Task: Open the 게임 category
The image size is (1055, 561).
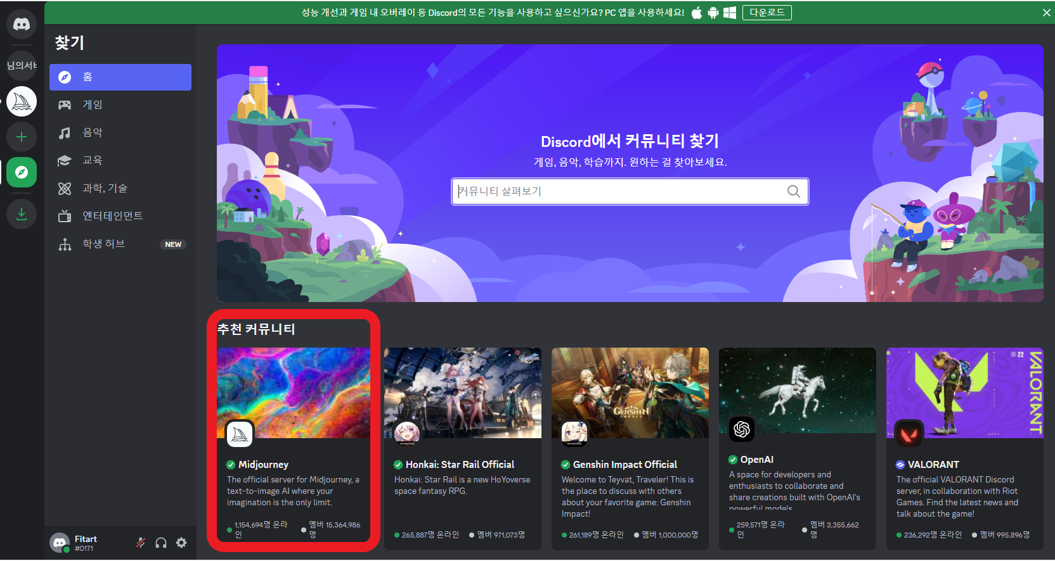Action: (x=120, y=105)
